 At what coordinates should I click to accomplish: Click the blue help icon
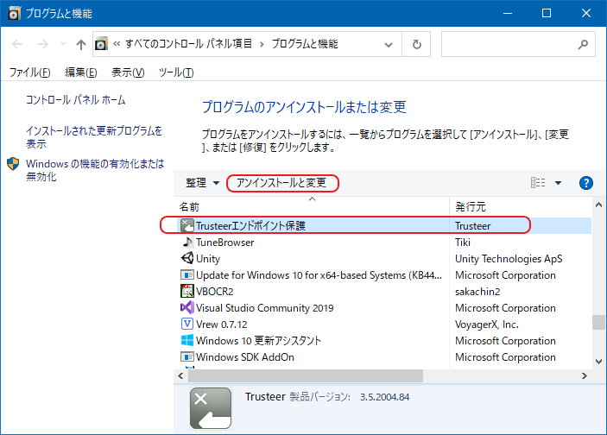(x=586, y=183)
